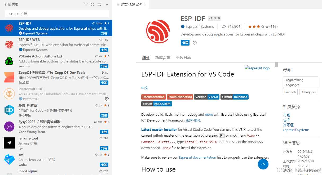Click the blue scroll-to-top arrow button

point(263,164)
